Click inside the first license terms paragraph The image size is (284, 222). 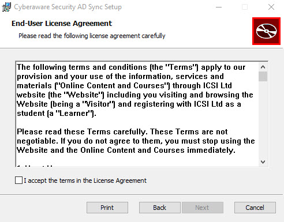[135, 90]
